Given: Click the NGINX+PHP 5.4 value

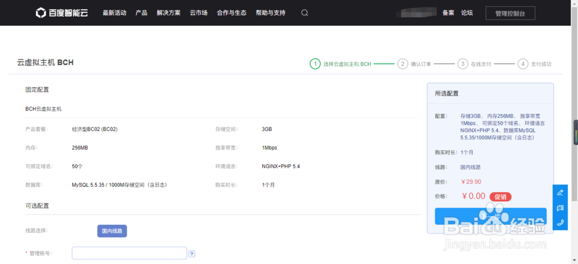Looking at the screenshot, I should (x=281, y=166).
